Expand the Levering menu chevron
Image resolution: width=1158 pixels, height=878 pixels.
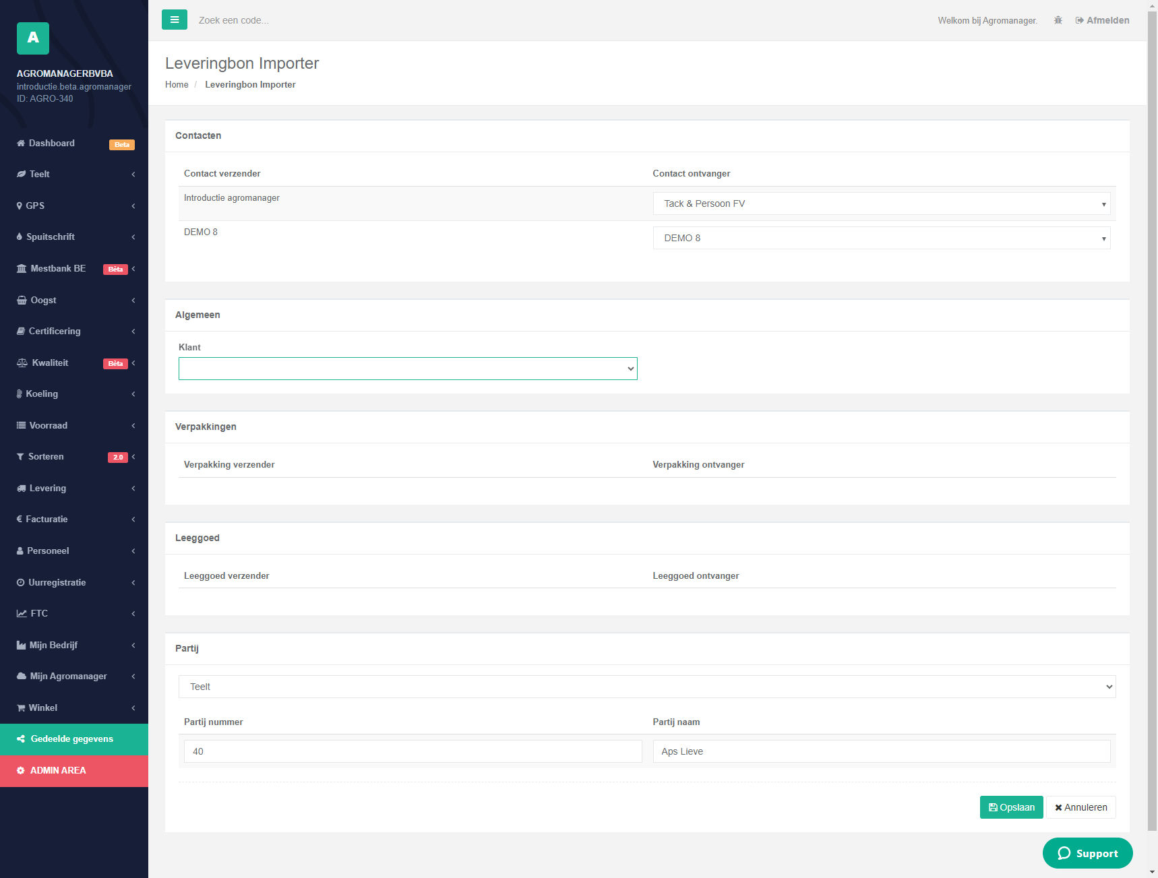(133, 488)
